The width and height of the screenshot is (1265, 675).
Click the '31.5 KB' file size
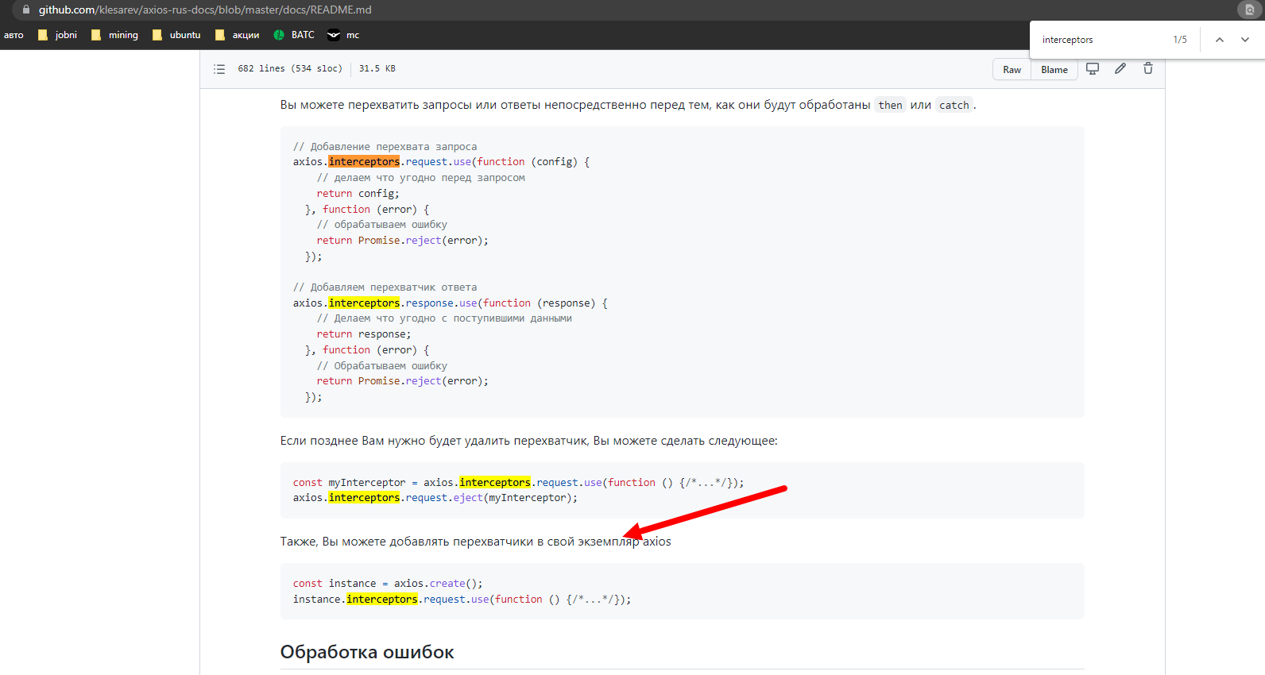[x=377, y=69]
